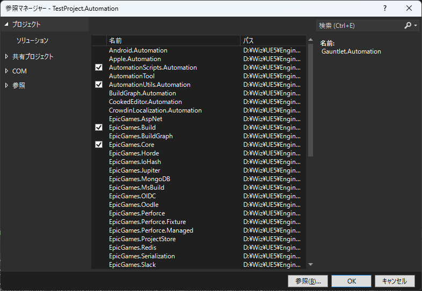Select the EpicGames.MsBuild row
Image resolution: width=422 pixels, height=291 pixels.
point(199,188)
